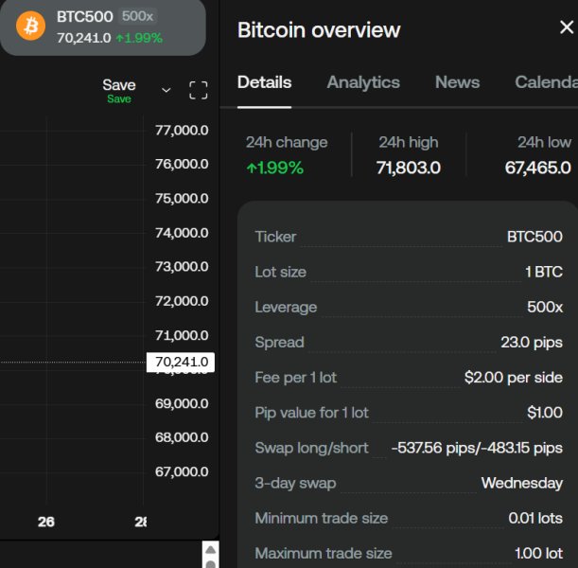Close the Bitcoin overview panel
Image resolution: width=578 pixels, height=568 pixels.
click(x=567, y=28)
